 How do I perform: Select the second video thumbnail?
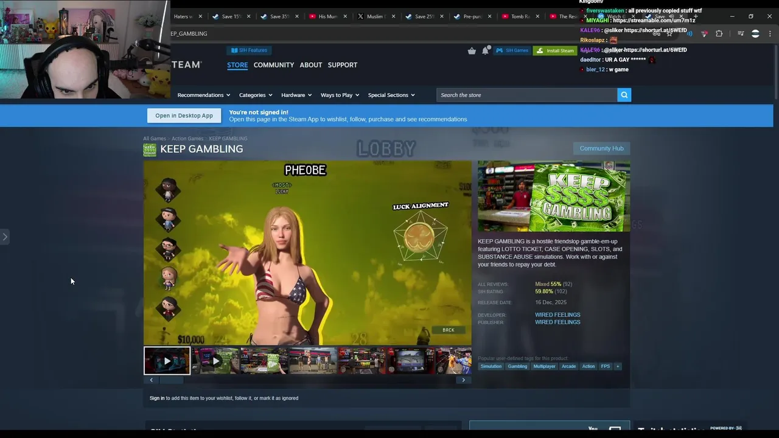pos(215,361)
